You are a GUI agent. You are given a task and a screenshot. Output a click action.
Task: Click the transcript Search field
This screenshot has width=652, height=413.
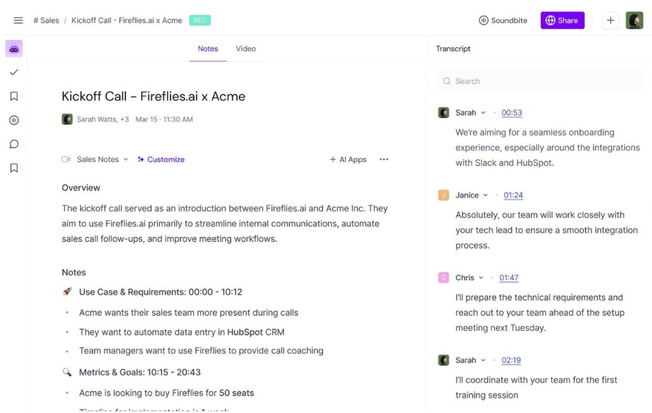pos(539,81)
